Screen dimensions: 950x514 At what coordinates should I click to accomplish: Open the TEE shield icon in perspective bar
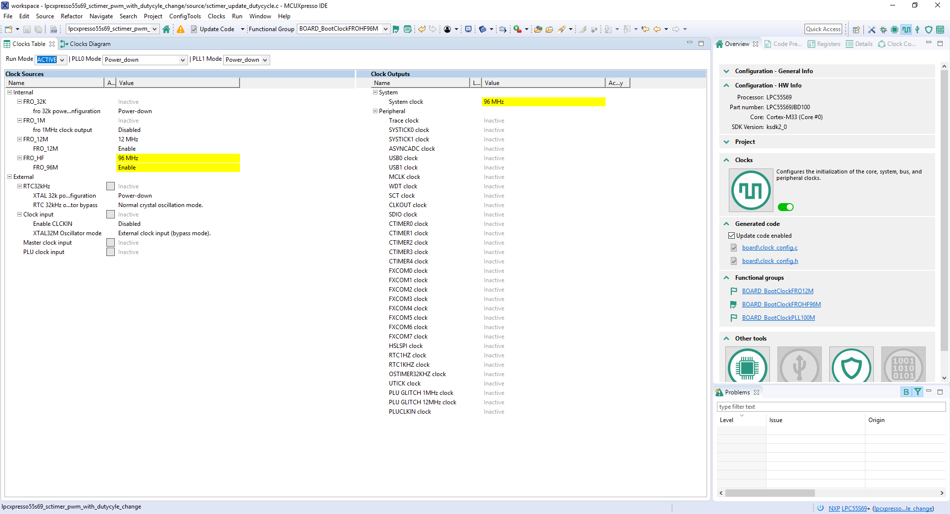click(x=929, y=30)
